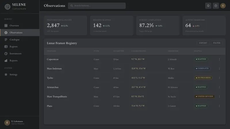Go to Overview in sidebar
Screen dimensions: 230x129
pos(20,26)
